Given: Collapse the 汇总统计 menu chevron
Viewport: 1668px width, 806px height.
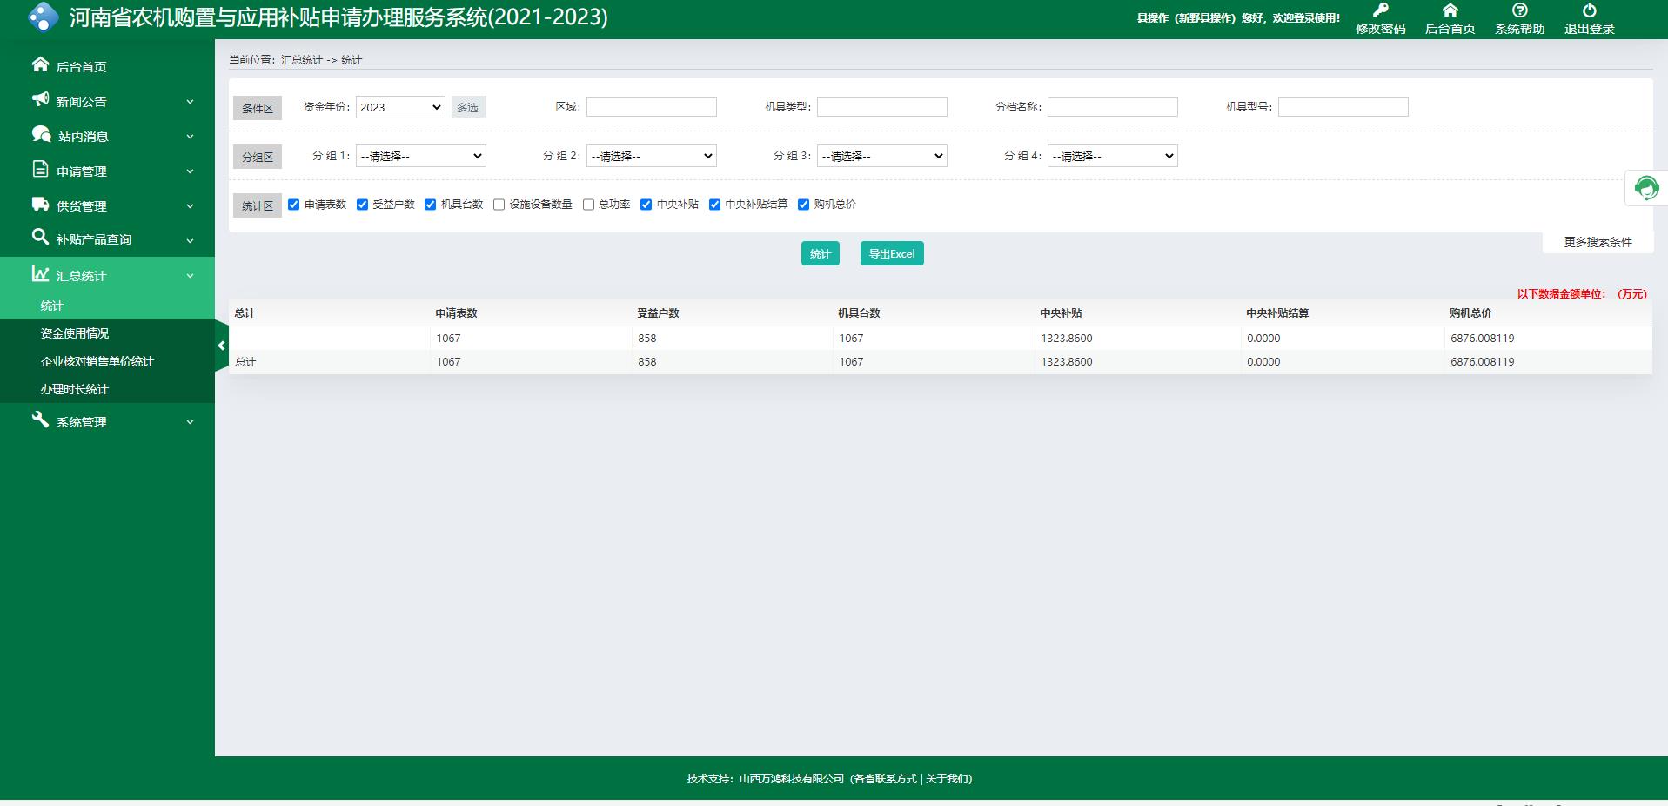Looking at the screenshot, I should pyautogui.click(x=190, y=276).
